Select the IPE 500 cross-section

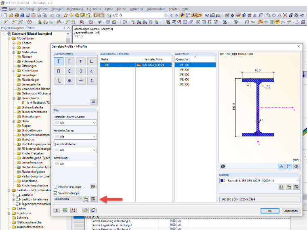point(195,84)
